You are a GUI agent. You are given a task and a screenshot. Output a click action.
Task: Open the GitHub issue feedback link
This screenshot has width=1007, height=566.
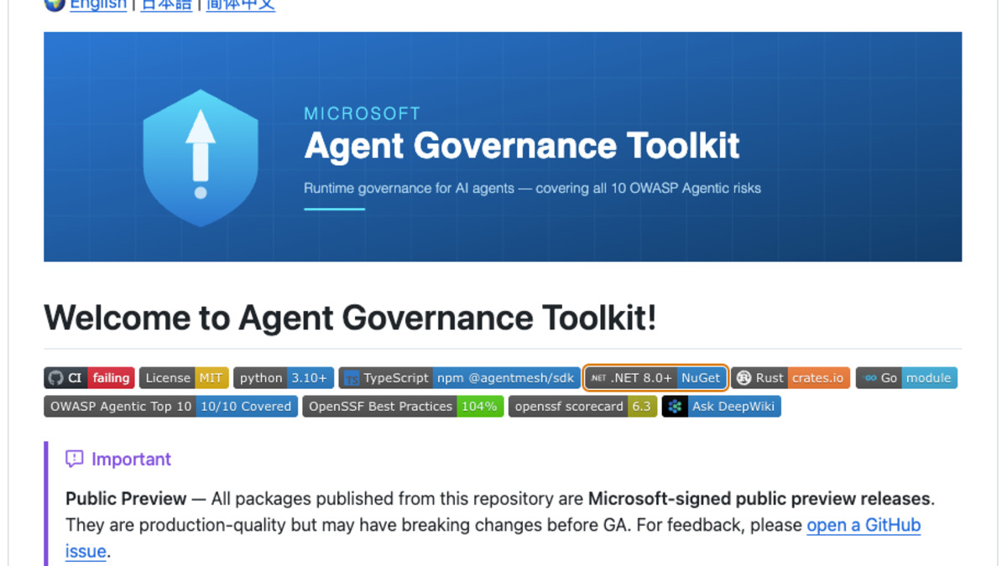pos(864,525)
